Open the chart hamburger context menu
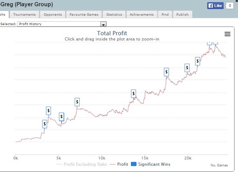 (x=227, y=34)
